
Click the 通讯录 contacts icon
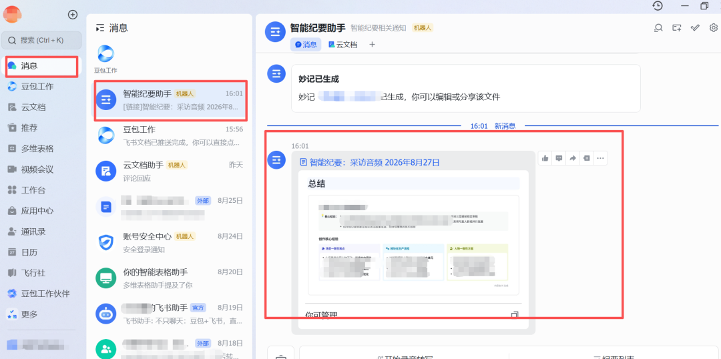[x=13, y=232]
